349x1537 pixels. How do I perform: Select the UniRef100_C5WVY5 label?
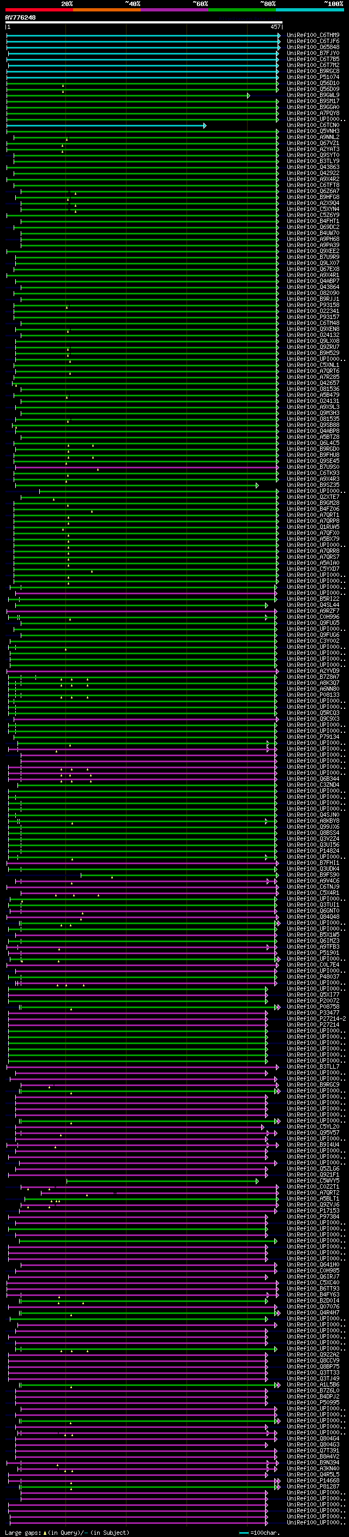[313, 1181]
